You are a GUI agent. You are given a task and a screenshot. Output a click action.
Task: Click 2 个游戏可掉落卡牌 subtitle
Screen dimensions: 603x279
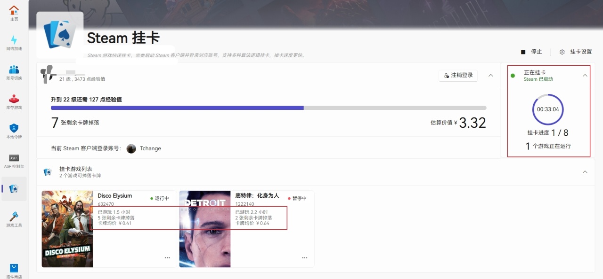pos(80,176)
